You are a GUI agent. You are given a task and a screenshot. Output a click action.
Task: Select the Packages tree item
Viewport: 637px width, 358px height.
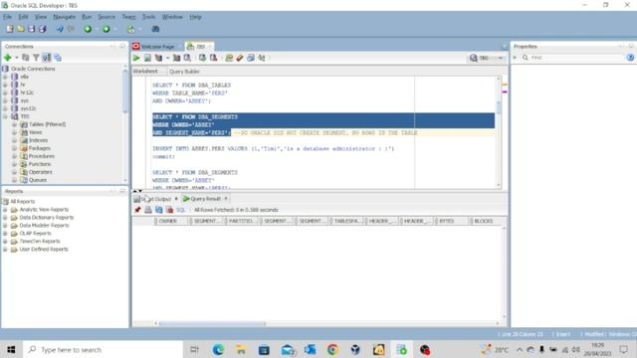click(x=40, y=148)
